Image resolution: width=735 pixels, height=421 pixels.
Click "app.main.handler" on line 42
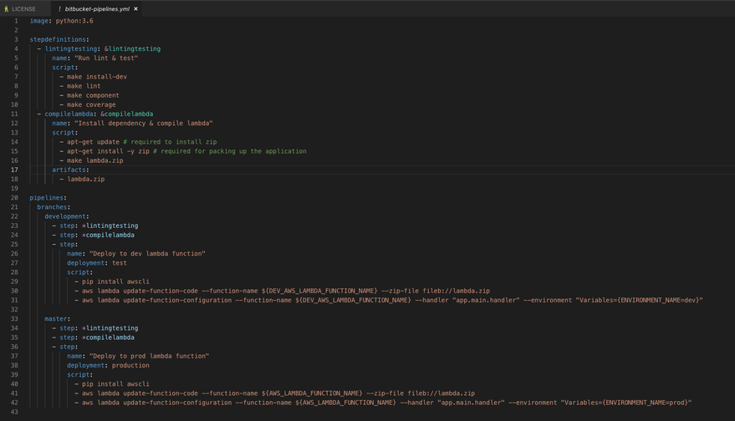(x=471, y=403)
